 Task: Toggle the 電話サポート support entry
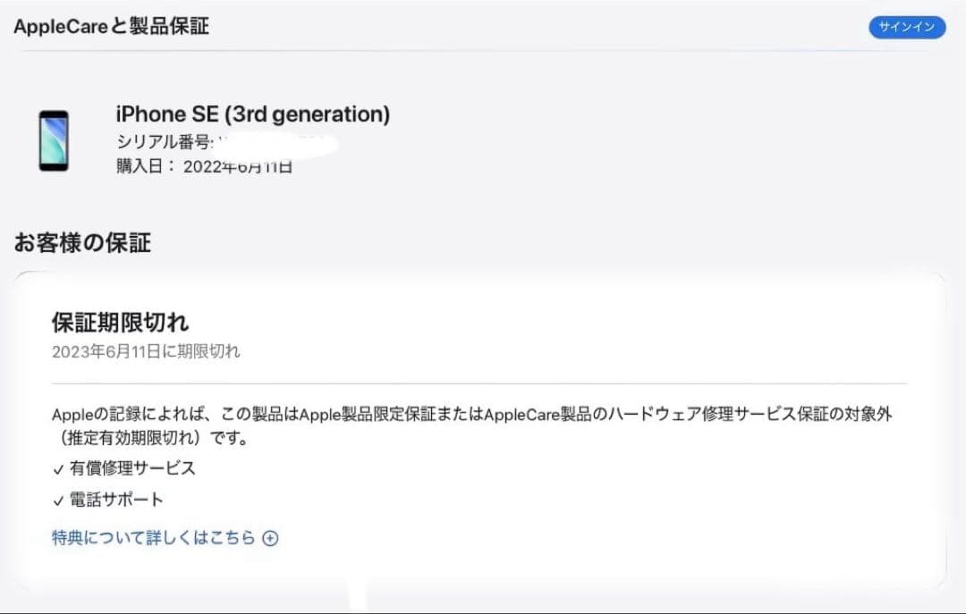[111, 499]
